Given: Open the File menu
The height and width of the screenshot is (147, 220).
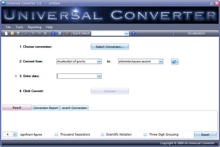Looking at the screenshot, I should pyautogui.click(x=8, y=27).
